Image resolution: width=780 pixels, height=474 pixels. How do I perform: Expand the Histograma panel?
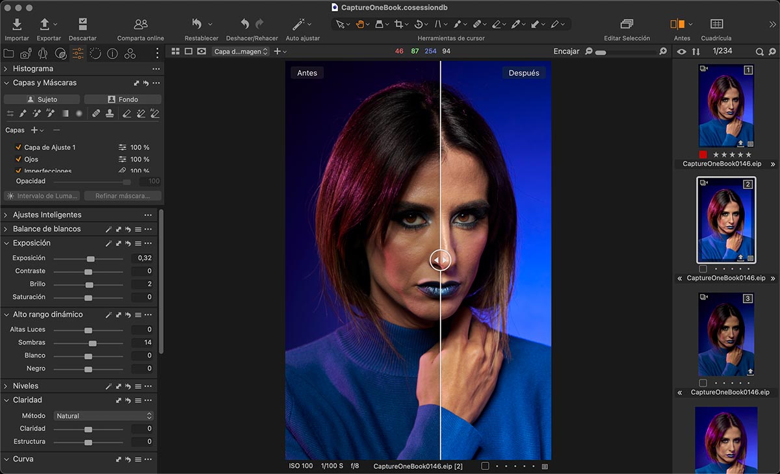[x=6, y=69]
